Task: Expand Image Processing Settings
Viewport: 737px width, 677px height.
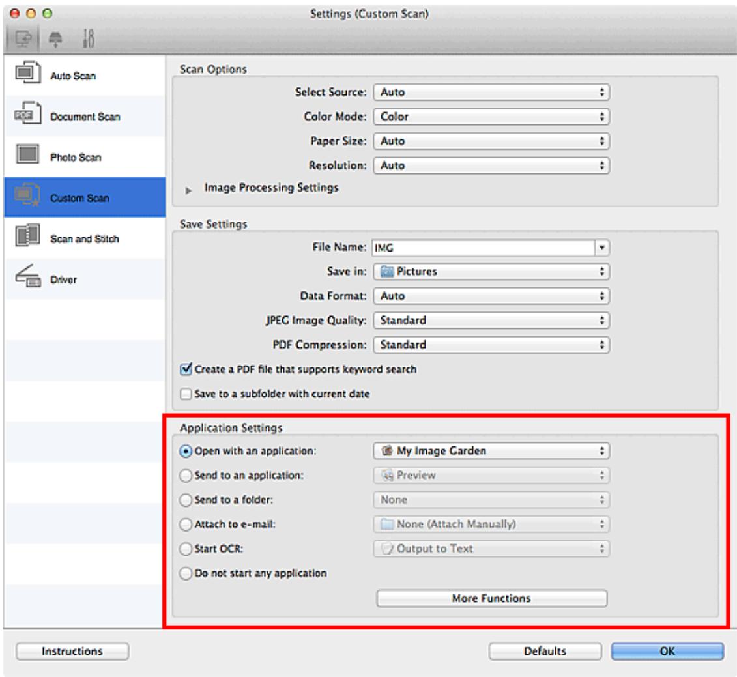Action: point(188,190)
